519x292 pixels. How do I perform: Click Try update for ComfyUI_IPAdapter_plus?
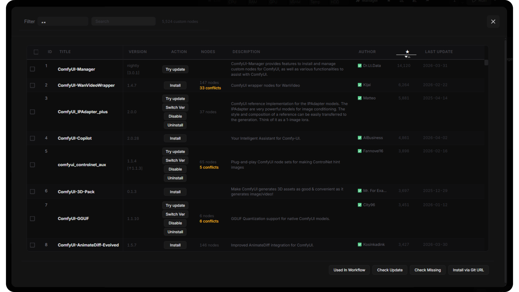coord(175,99)
